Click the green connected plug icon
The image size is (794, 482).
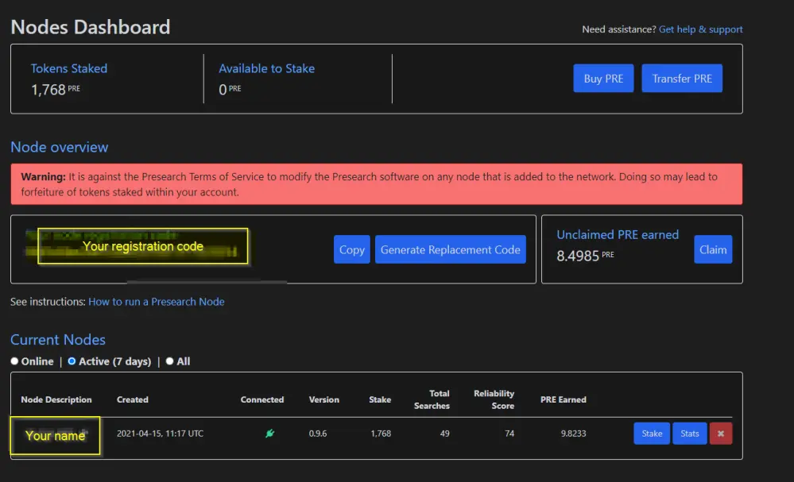point(270,433)
